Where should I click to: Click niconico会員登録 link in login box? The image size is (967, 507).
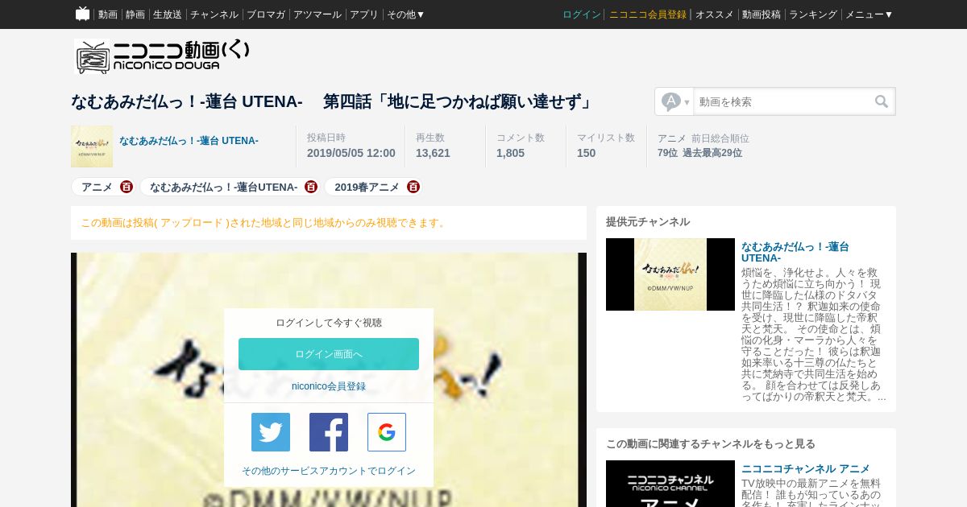tap(329, 386)
